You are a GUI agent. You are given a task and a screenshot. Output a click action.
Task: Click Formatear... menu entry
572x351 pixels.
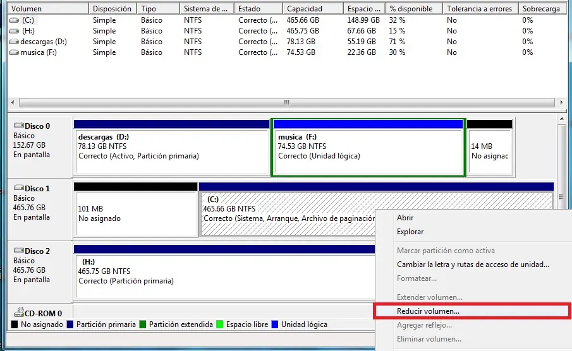tap(417, 278)
